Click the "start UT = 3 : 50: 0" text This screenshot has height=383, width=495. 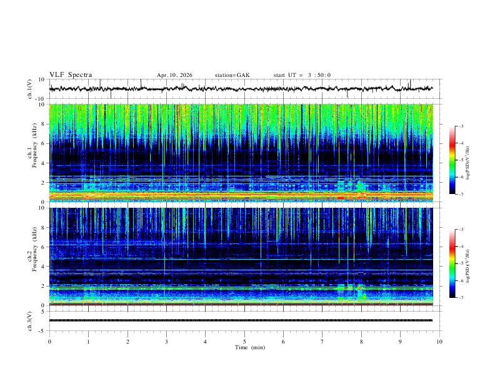click(x=302, y=75)
